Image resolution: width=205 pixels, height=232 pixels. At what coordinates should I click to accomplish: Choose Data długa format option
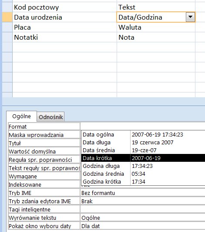coord(143,142)
